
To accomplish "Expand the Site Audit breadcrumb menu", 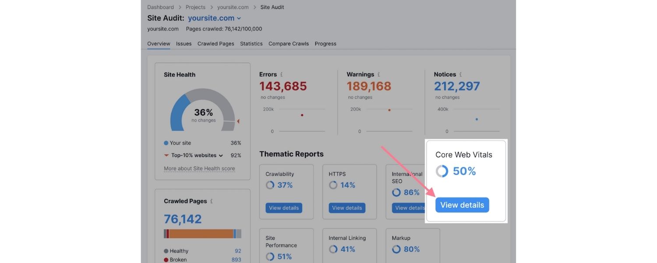I will pyautogui.click(x=272, y=7).
